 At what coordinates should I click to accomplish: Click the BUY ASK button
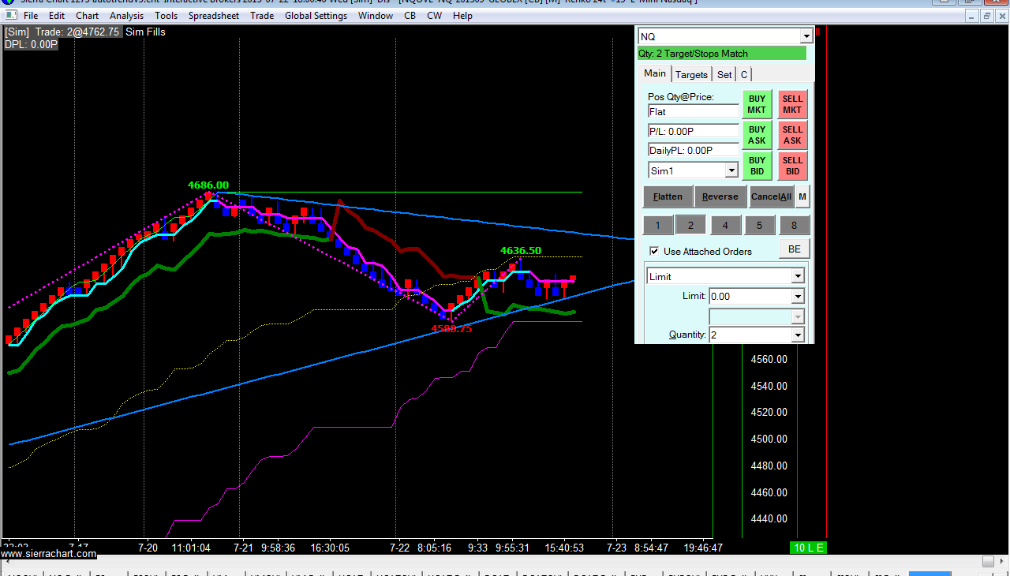point(757,135)
